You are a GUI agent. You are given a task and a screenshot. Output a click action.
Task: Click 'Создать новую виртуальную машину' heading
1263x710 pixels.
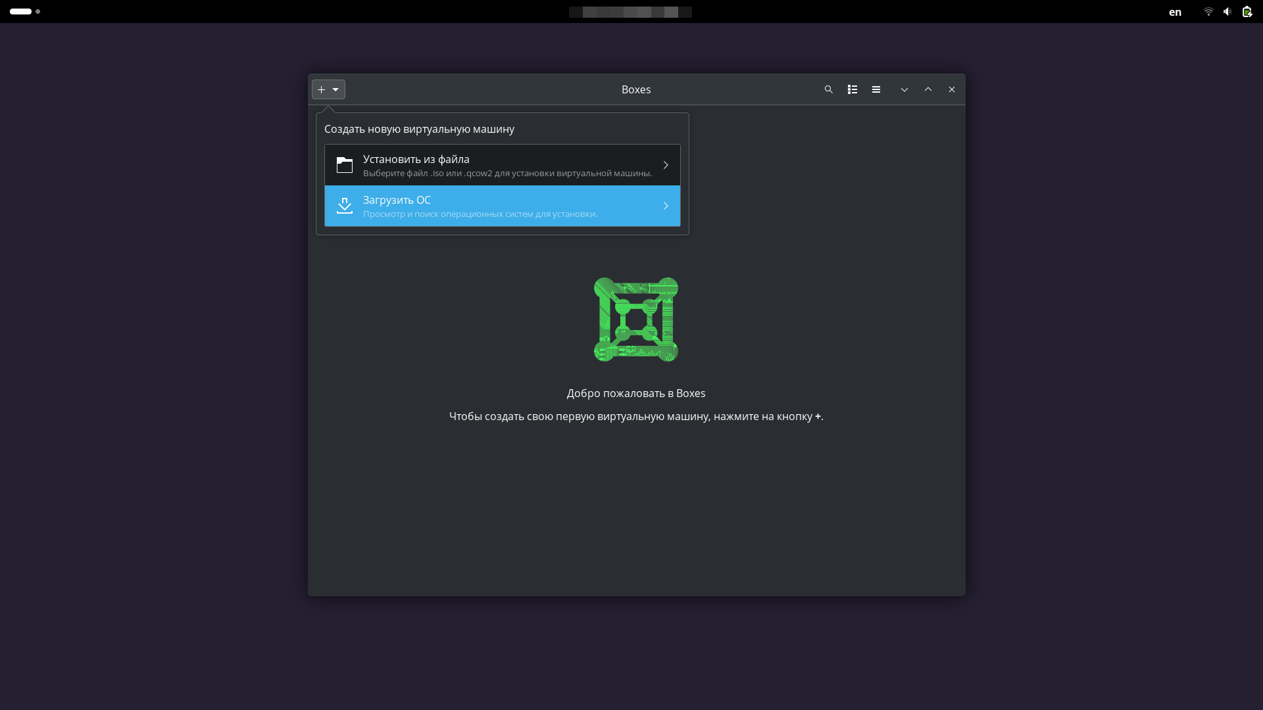coord(419,129)
